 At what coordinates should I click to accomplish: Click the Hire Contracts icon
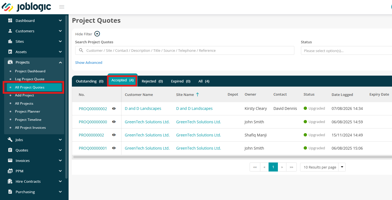10,181
